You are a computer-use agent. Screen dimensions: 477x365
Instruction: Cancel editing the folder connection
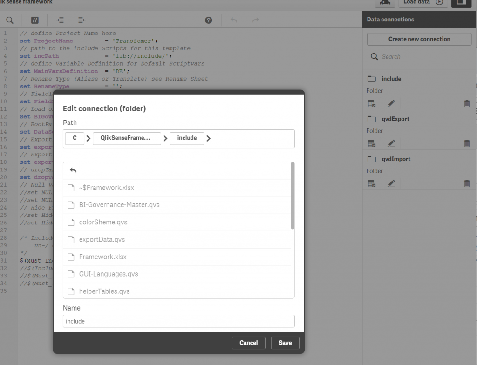[248, 343]
